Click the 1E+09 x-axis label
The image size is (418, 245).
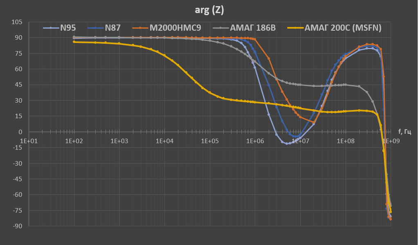point(391,141)
